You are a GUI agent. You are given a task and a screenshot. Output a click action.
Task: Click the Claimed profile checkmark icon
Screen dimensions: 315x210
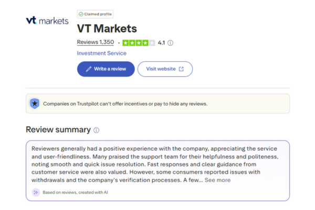tap(80, 14)
